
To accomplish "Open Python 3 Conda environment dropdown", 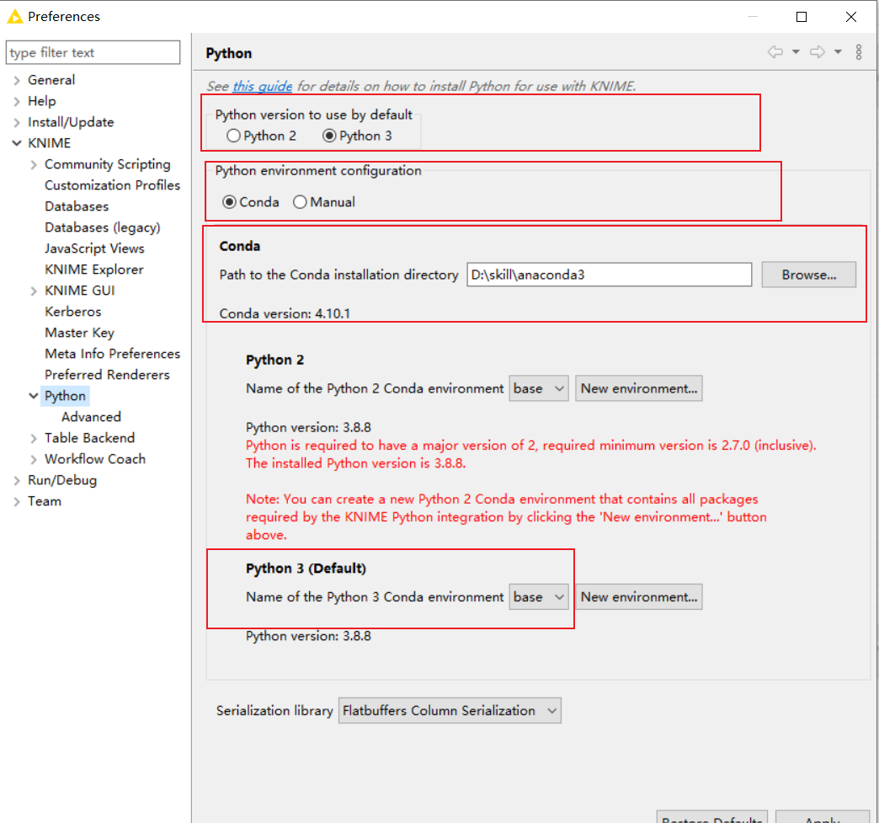I will [x=539, y=597].
